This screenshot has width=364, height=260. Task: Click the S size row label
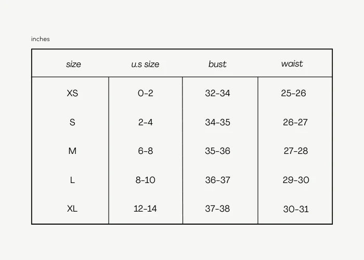[x=72, y=123]
